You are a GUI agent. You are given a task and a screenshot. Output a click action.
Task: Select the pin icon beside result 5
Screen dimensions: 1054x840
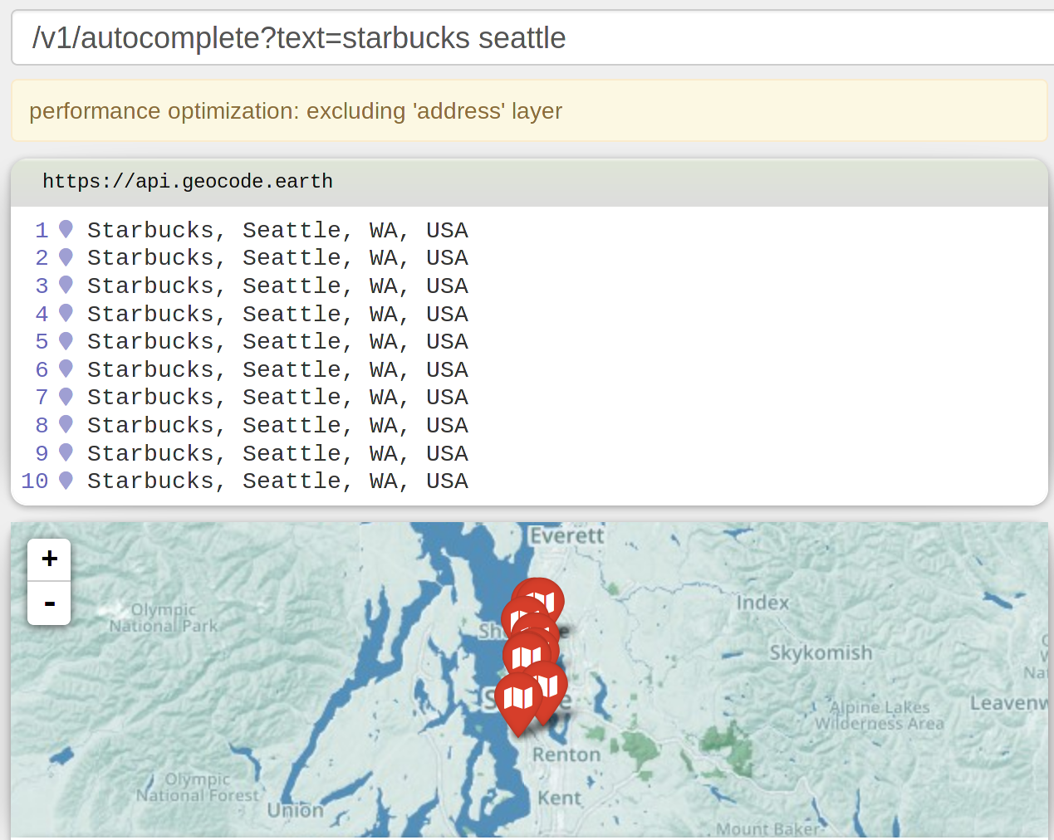click(65, 341)
